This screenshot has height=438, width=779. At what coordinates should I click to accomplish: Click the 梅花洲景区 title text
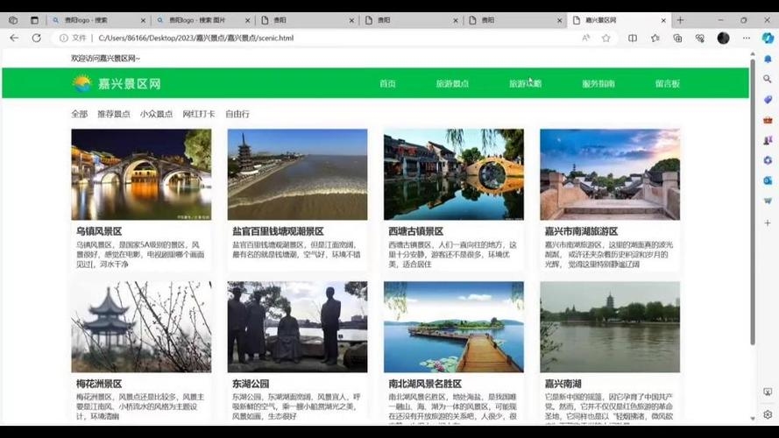99,384
